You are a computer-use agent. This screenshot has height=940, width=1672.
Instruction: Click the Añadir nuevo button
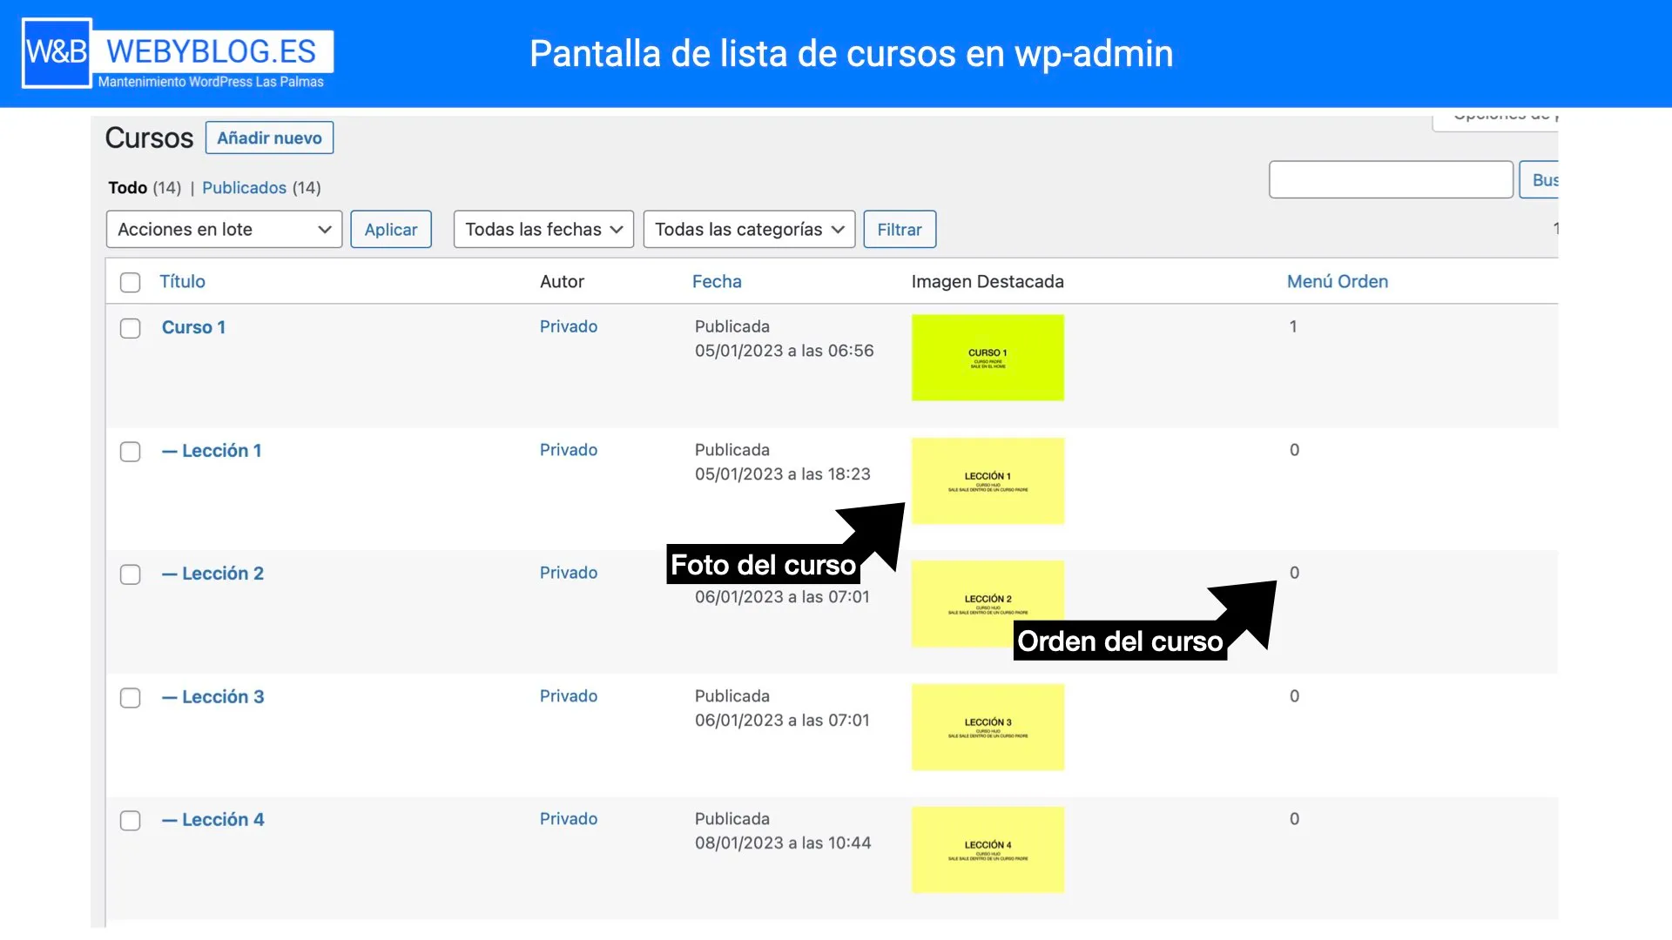pyautogui.click(x=269, y=137)
